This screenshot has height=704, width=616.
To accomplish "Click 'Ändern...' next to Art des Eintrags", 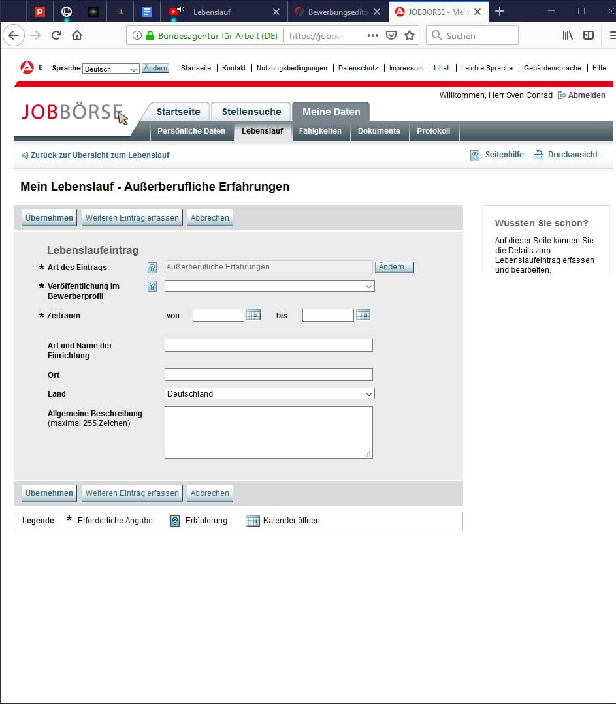I will coord(395,267).
